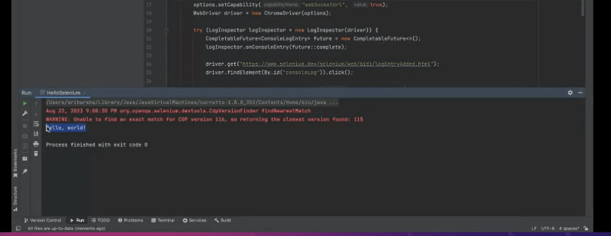The image size is (611, 236).
Task: Print console output with printer icon
Action: (x=36, y=144)
